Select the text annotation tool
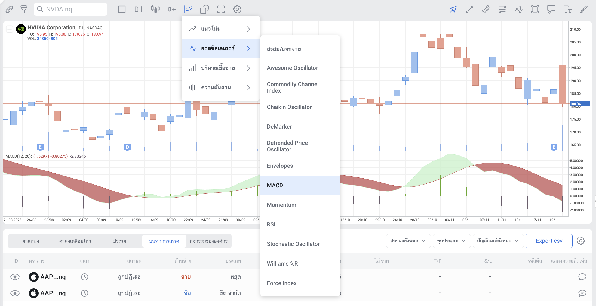 (567, 9)
